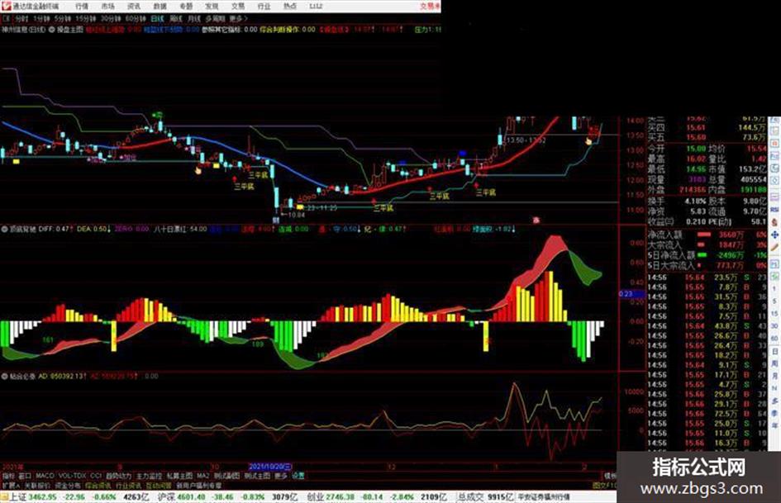This screenshot has height=503, width=781.
Task: Open settings gear beside 顶底背驰 indicator
Action: [4, 229]
